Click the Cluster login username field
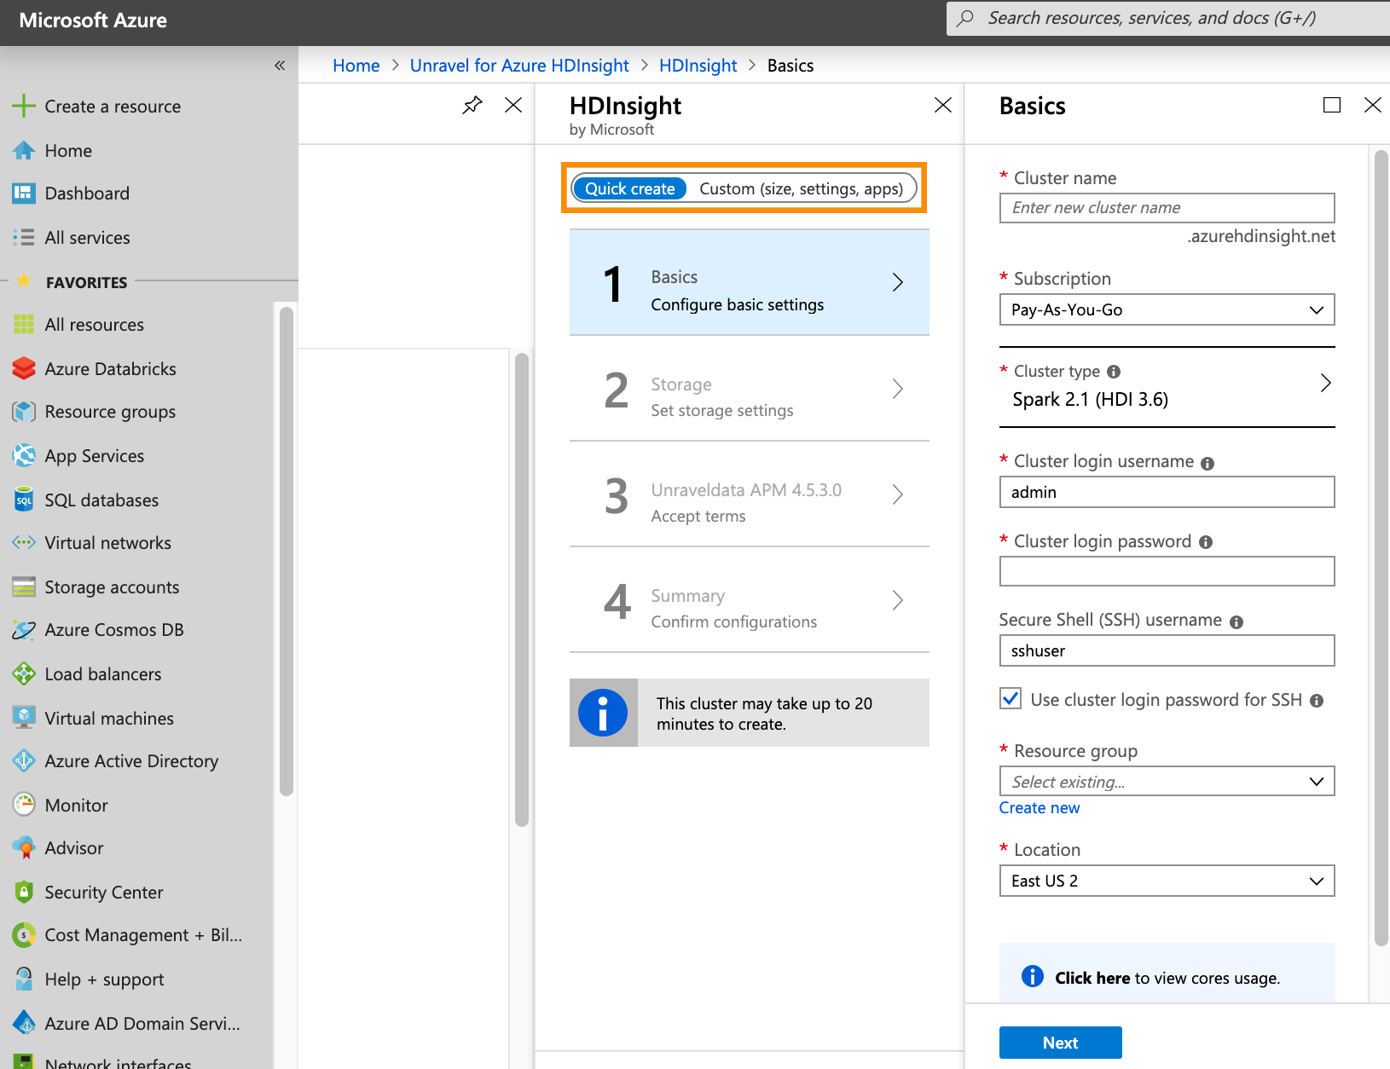1390x1069 pixels. pos(1167,492)
